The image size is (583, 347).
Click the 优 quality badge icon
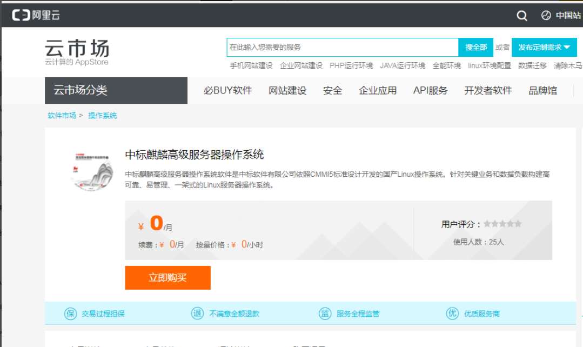point(452,313)
